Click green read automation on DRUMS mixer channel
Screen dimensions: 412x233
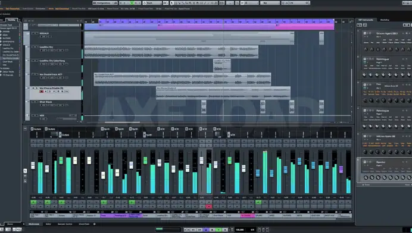pos(258,202)
